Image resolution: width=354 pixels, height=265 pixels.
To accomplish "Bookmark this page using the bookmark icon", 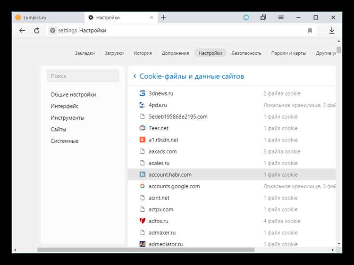I will (x=310, y=31).
